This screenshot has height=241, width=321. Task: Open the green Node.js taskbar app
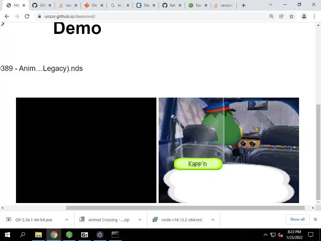click(x=69, y=235)
